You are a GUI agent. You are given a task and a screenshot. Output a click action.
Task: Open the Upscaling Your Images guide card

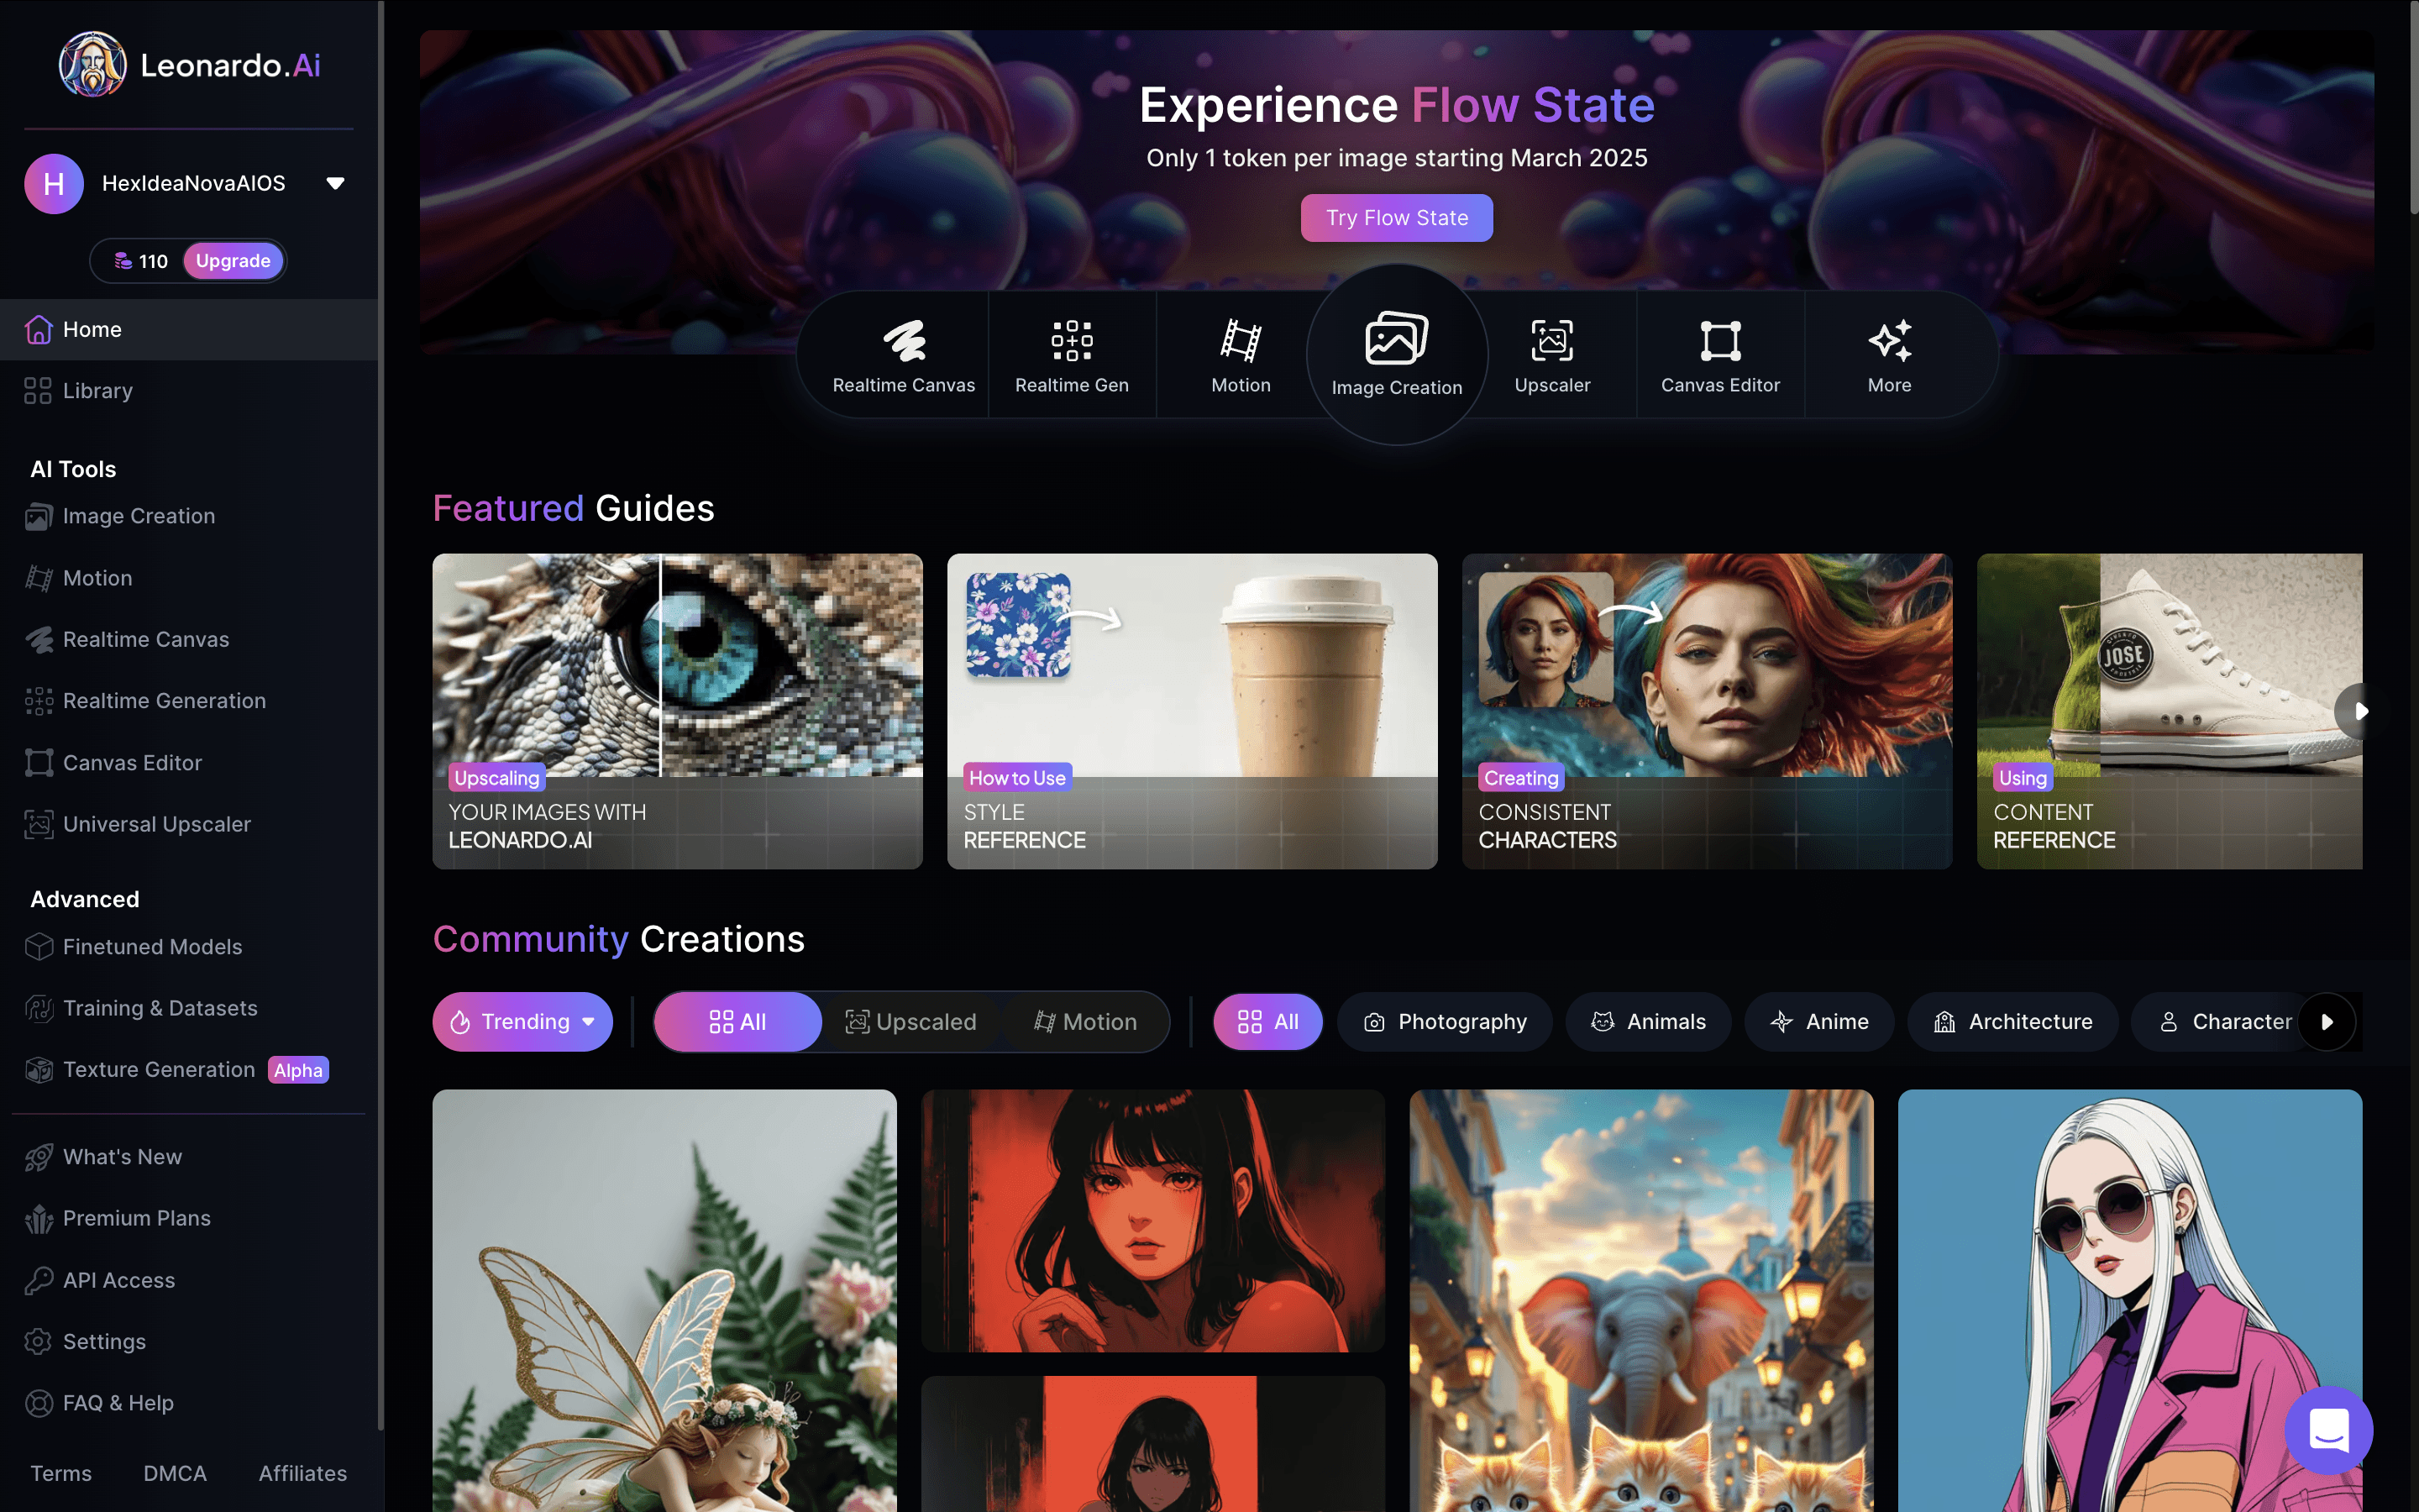tap(678, 711)
